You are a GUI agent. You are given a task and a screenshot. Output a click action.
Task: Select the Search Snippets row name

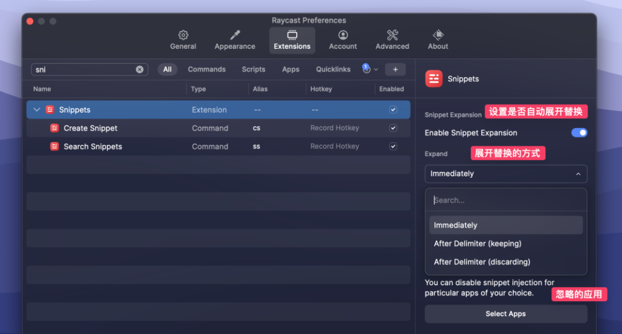click(93, 147)
